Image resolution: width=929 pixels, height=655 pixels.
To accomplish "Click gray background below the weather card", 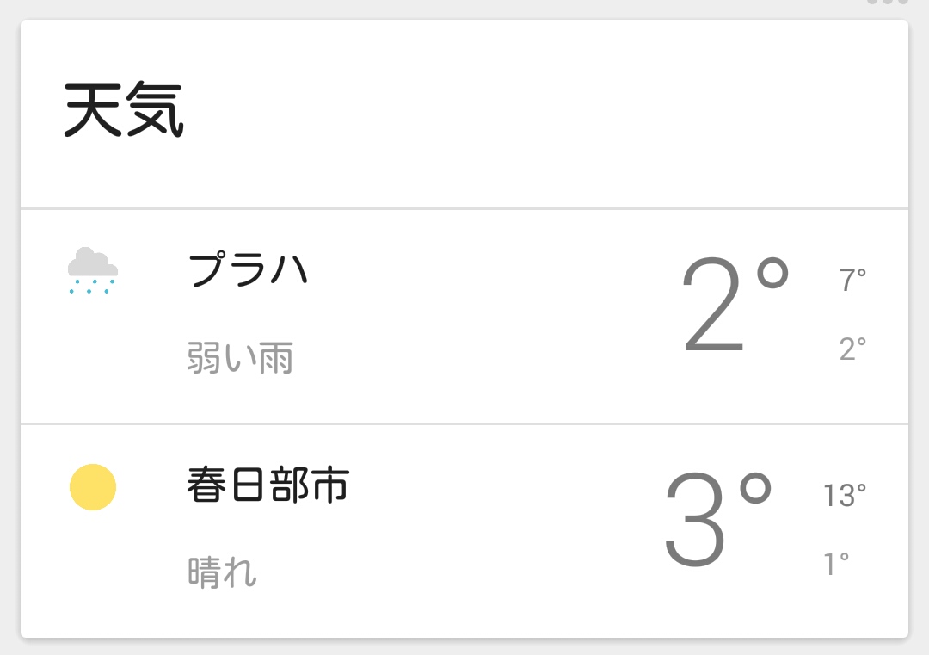I will [x=464, y=648].
